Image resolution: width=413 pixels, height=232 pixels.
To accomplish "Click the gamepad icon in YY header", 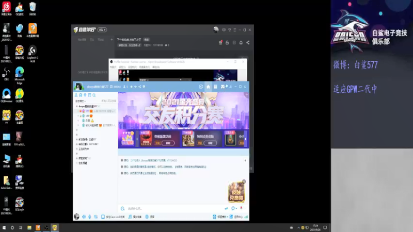I will [x=223, y=87].
